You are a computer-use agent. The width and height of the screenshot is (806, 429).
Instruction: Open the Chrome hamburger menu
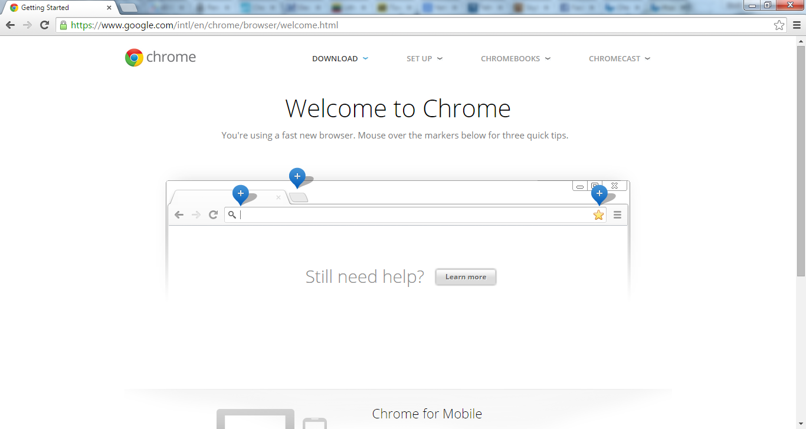797,25
